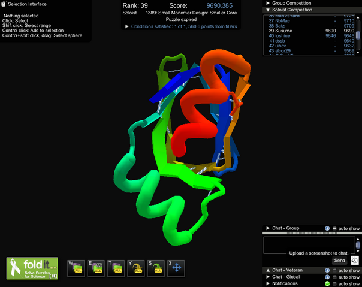Click the chat message input box

[x=309, y=246]
